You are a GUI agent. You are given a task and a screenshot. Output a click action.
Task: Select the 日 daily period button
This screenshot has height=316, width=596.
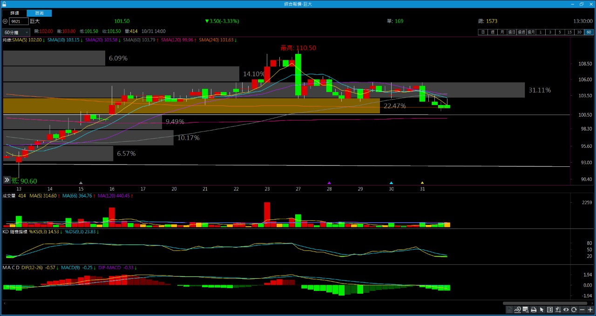tap(483, 32)
